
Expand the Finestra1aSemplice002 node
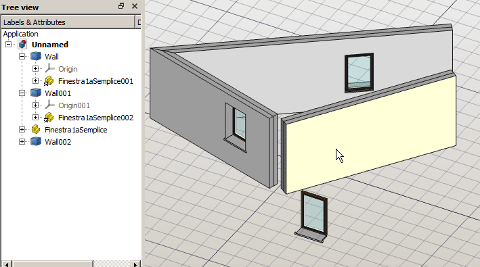35,118
